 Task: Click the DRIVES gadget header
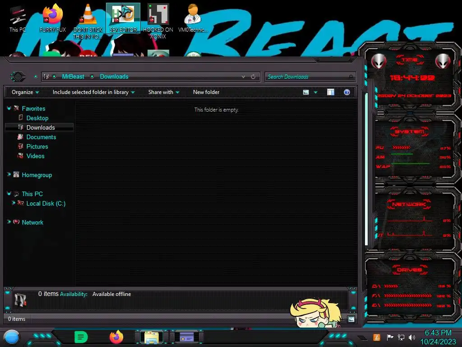pos(409,270)
